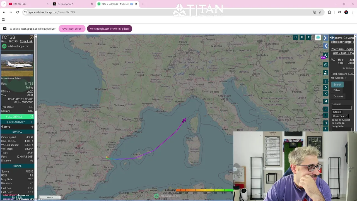Click the Search button below field
The width and height of the screenshot is (357, 201).
coord(337,112)
